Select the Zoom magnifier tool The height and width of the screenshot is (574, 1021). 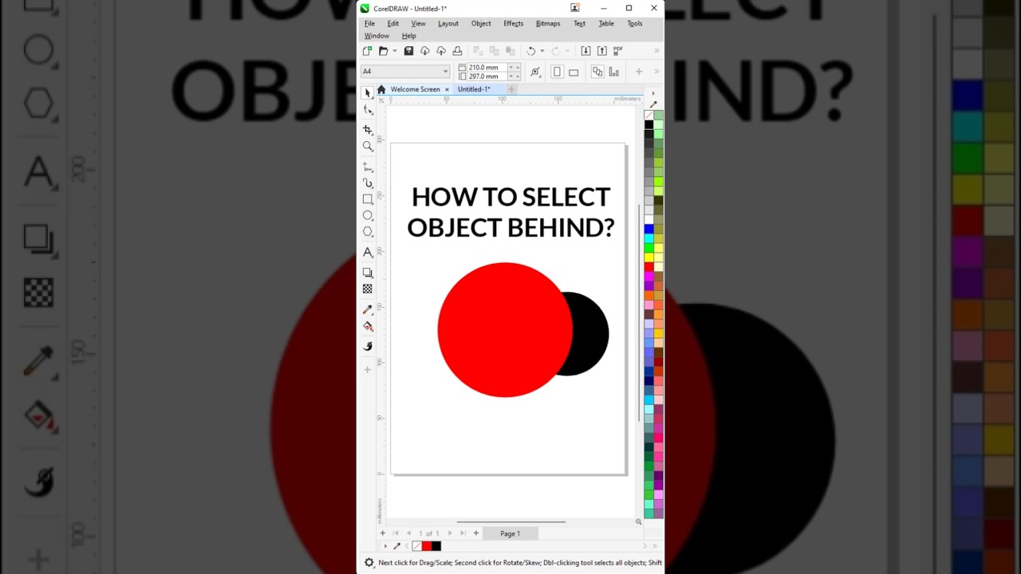368,147
